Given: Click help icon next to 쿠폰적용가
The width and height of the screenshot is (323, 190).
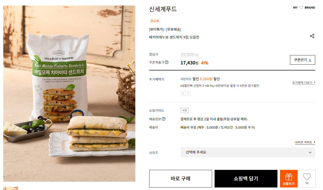Looking at the screenshot, I should (x=167, y=62).
